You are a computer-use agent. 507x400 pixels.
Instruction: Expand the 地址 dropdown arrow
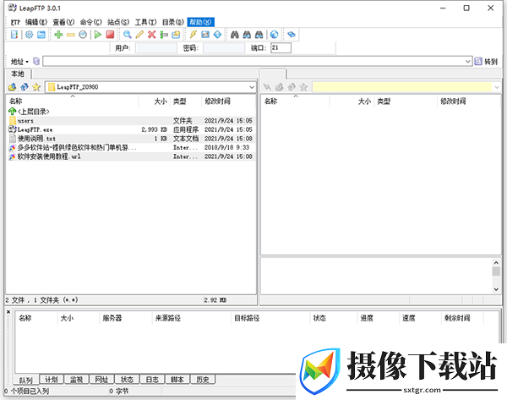pos(27,62)
